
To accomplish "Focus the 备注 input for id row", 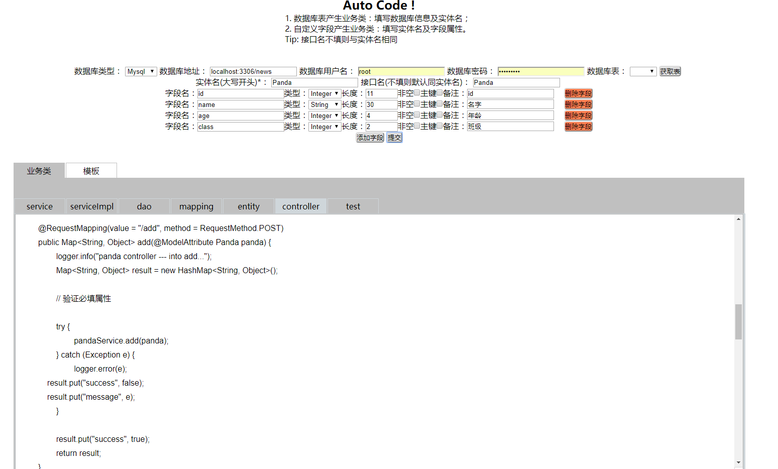I will click(510, 93).
